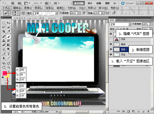Open the options bar opacity slider arrow
The width and height of the screenshot is (154, 114).
tap(79, 13)
